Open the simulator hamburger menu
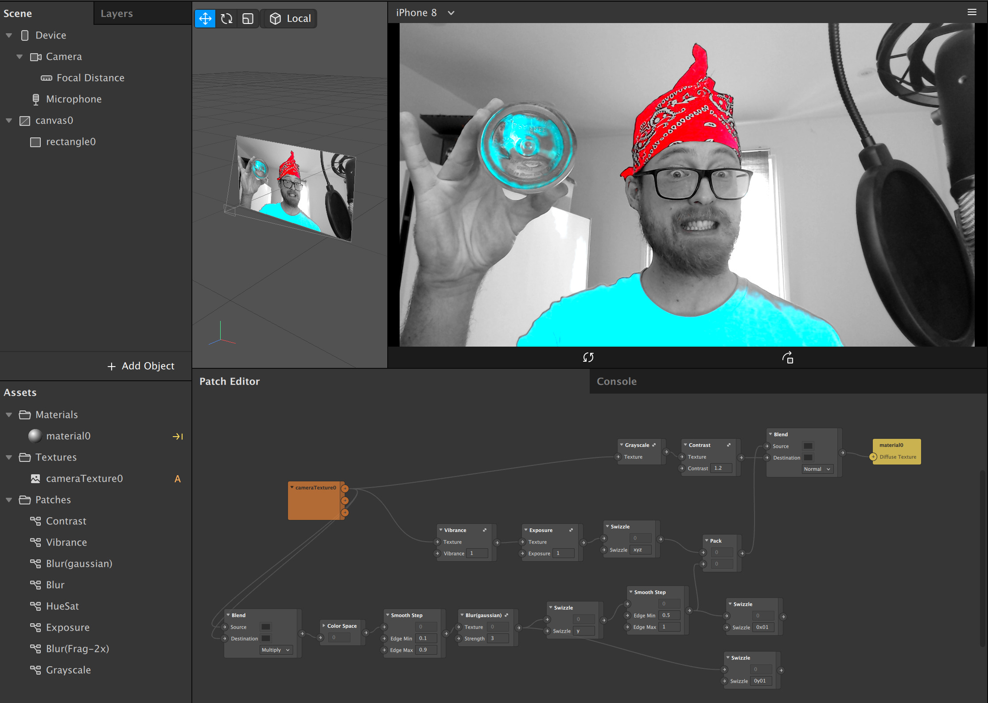Image resolution: width=988 pixels, height=703 pixels. (972, 12)
